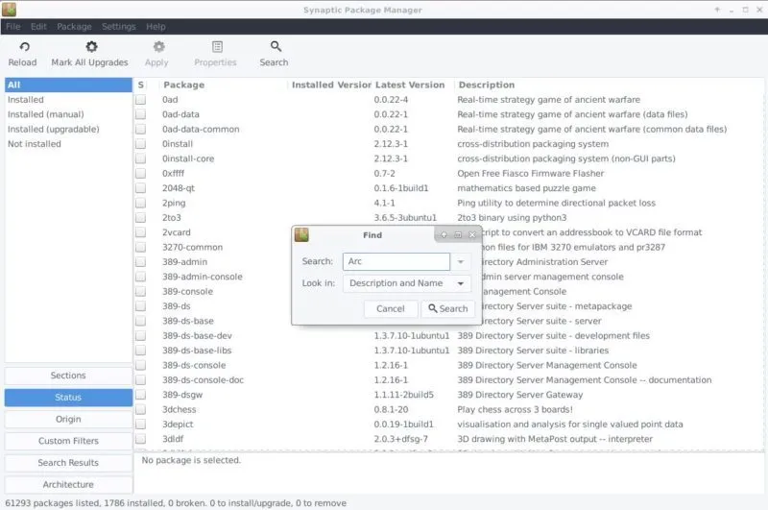This screenshot has height=510, width=768.
Task: Switch to the Sections filter view
Action: (68, 376)
